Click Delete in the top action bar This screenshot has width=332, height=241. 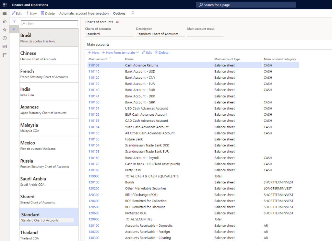(48, 13)
